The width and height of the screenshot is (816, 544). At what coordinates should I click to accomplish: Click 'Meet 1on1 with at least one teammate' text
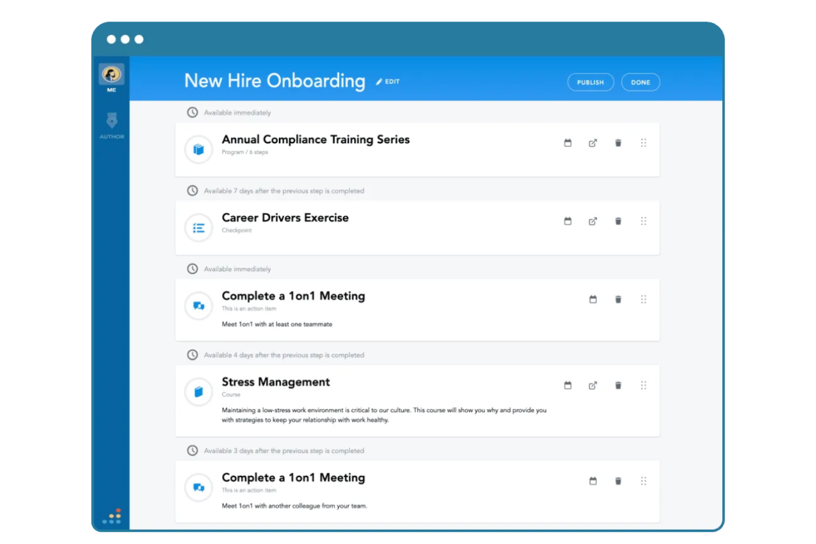pos(277,324)
